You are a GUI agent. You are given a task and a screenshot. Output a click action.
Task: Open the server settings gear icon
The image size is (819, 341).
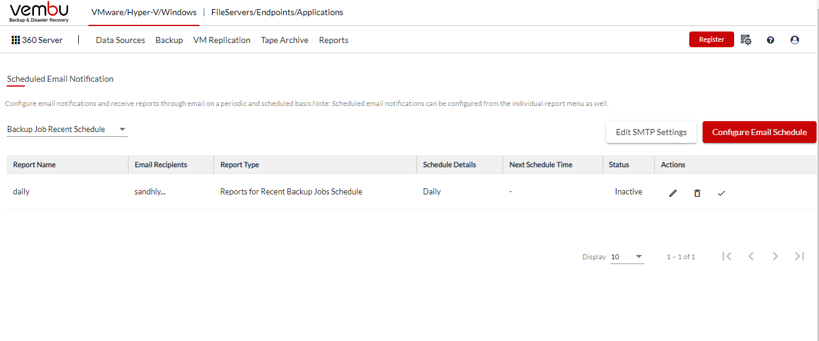click(x=746, y=40)
